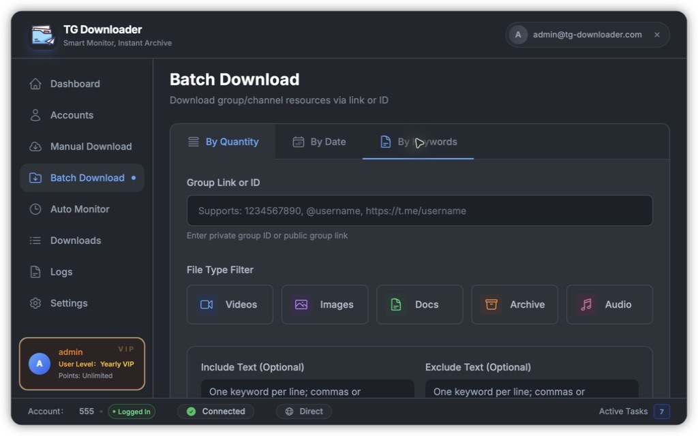This screenshot has height=436, width=698.
Task: Click the 'Smart Monitor, Instant Archive' tagline
Action: 117,43
